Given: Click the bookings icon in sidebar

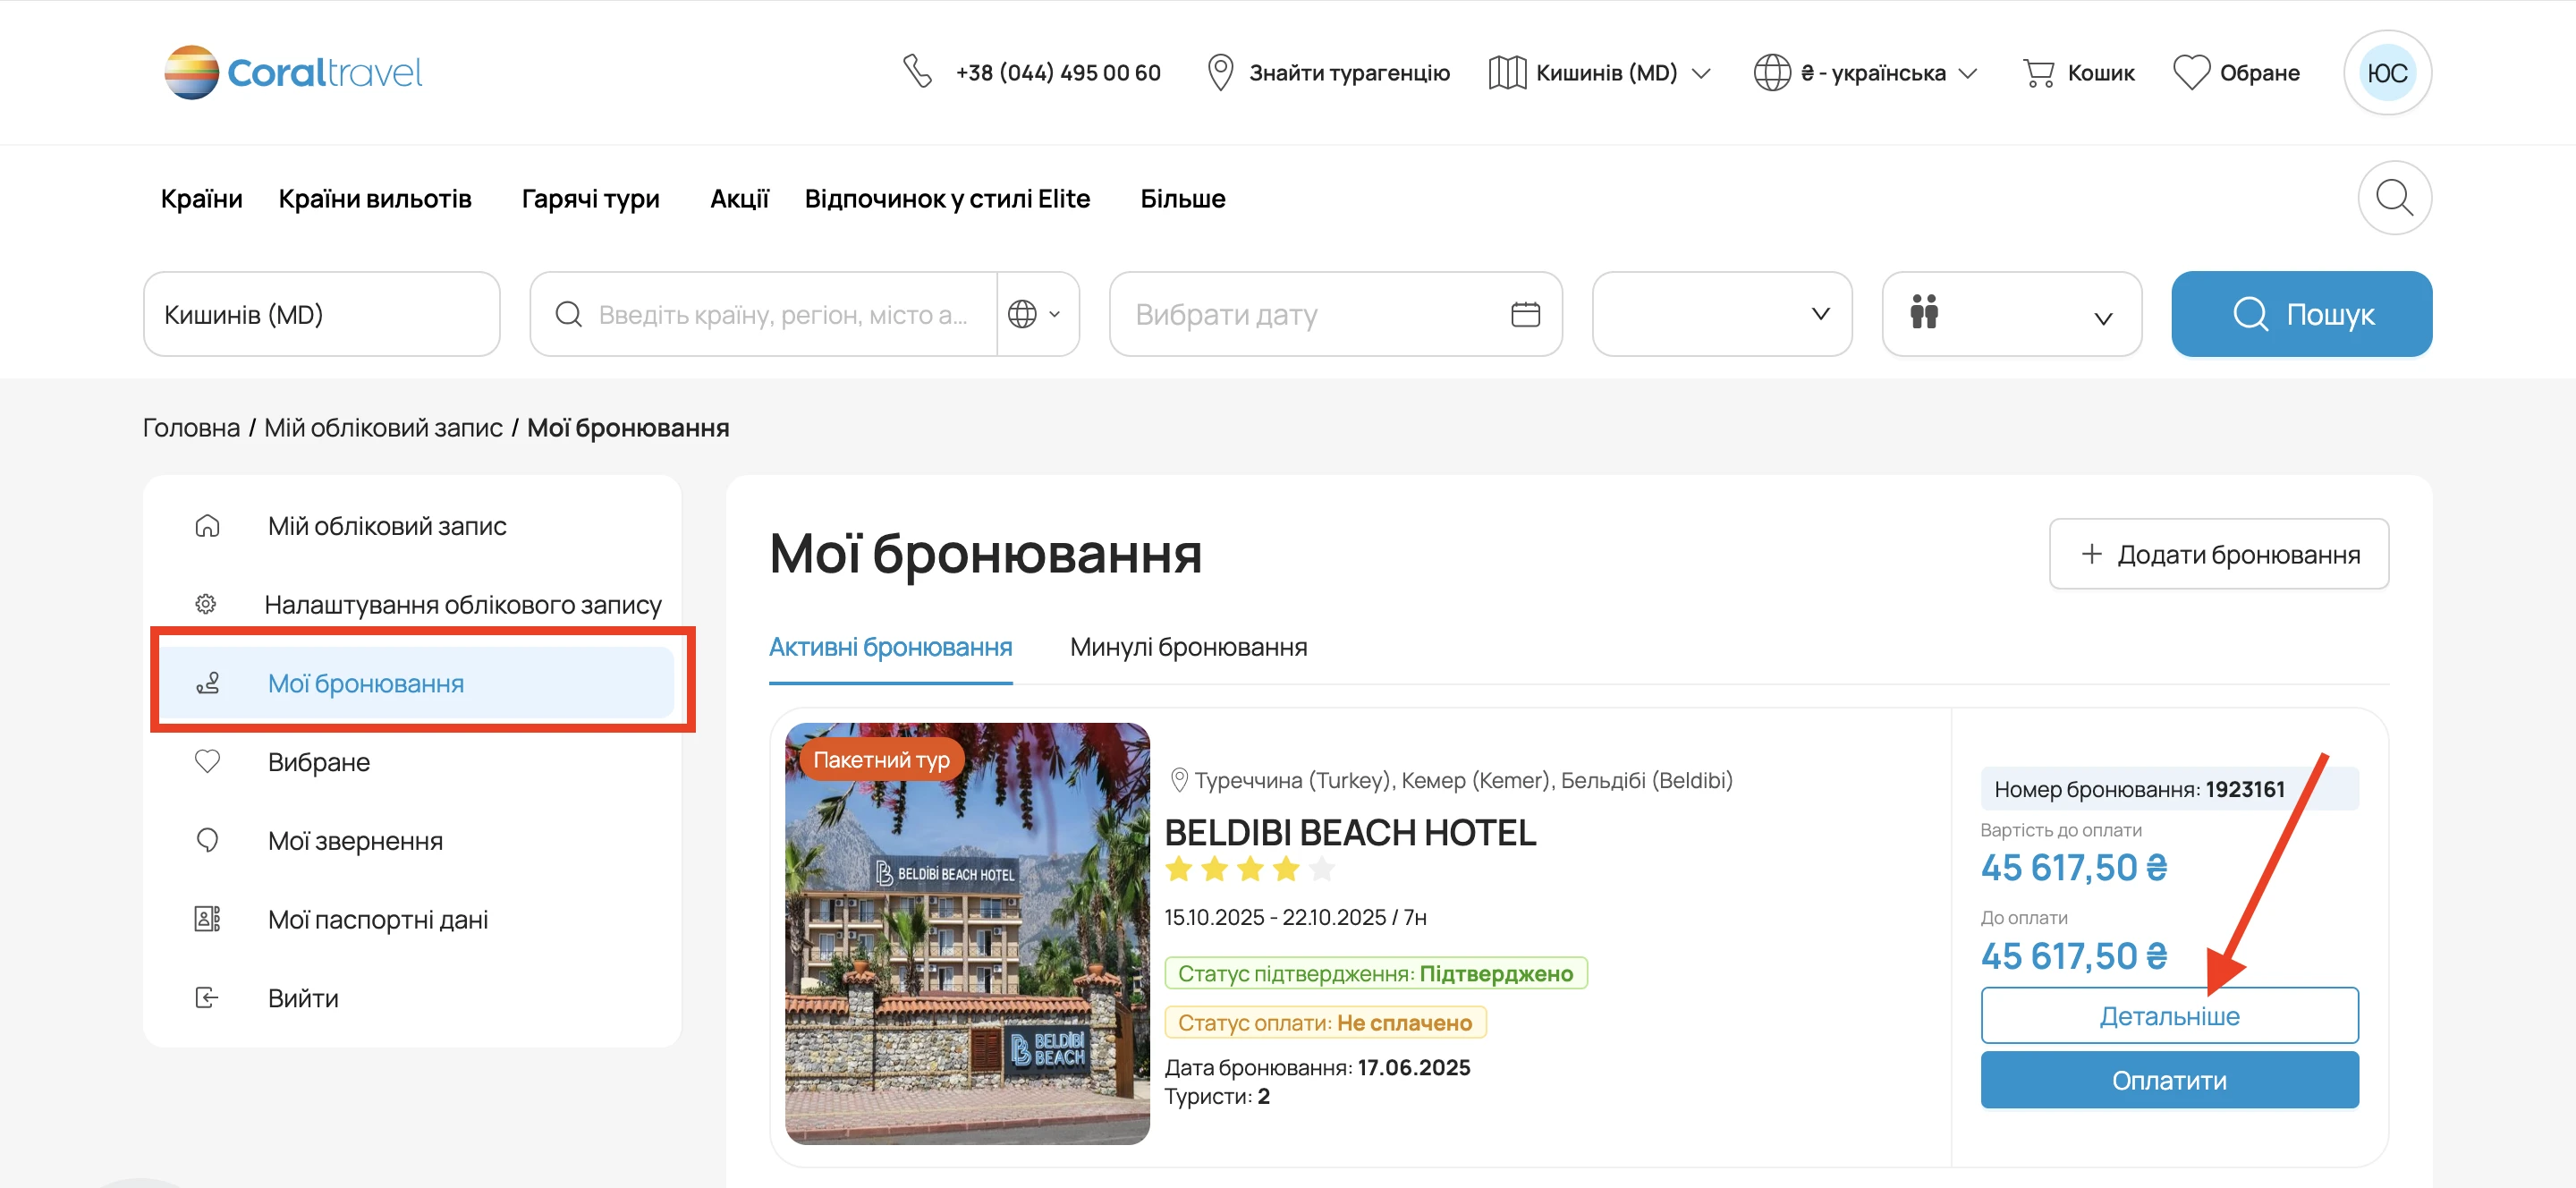Looking at the screenshot, I should pos(208,683).
